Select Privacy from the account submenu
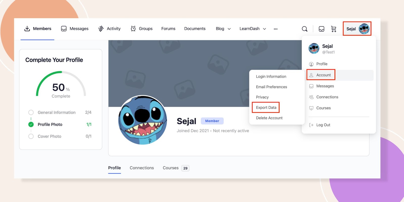The image size is (404, 202). click(262, 97)
